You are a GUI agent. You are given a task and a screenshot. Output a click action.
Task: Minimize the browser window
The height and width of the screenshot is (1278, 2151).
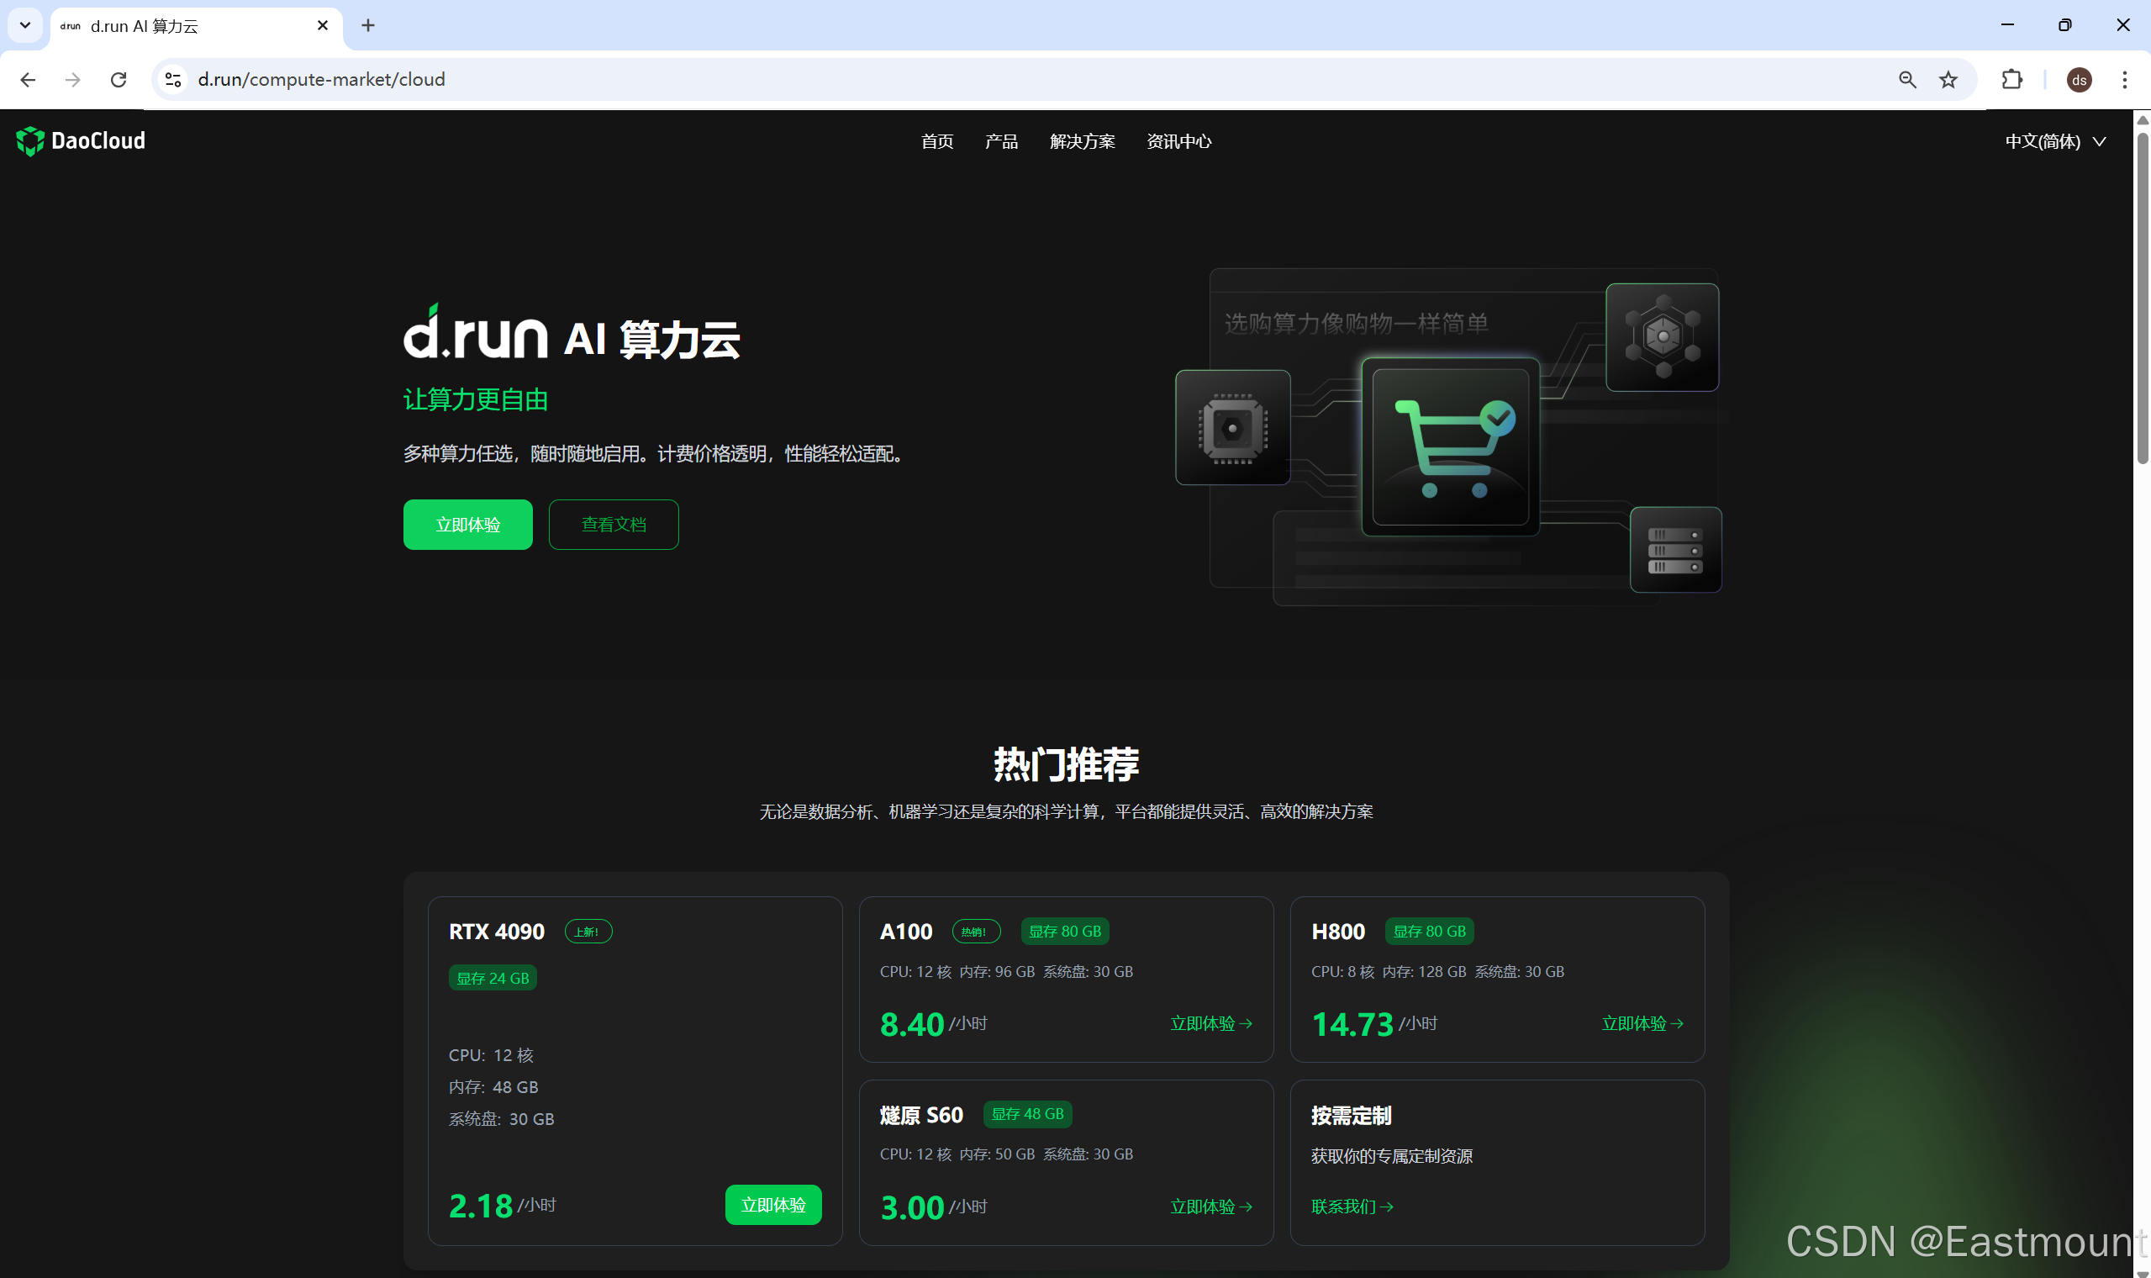pyautogui.click(x=2007, y=25)
